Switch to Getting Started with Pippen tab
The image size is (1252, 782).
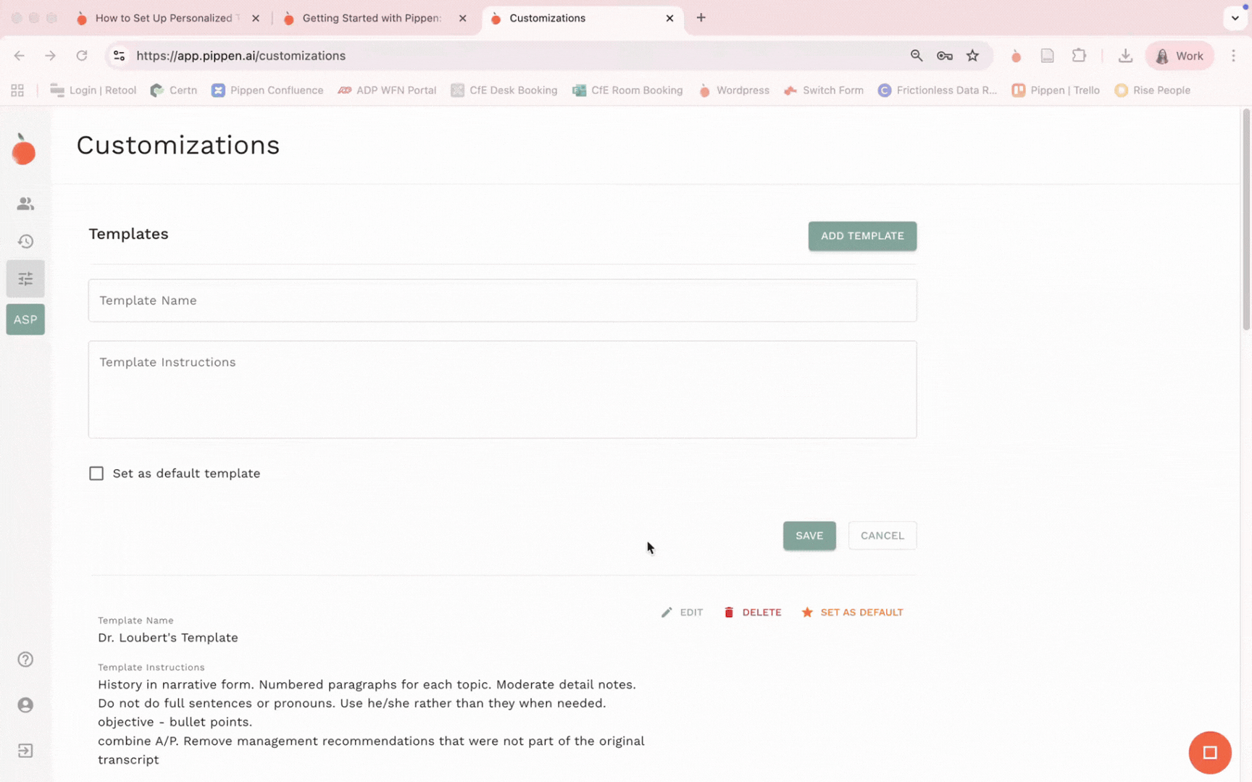point(371,18)
